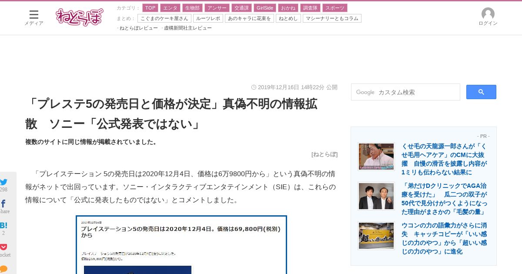Open the 調査隊 category
The height and width of the screenshot is (274, 522).
[310, 8]
